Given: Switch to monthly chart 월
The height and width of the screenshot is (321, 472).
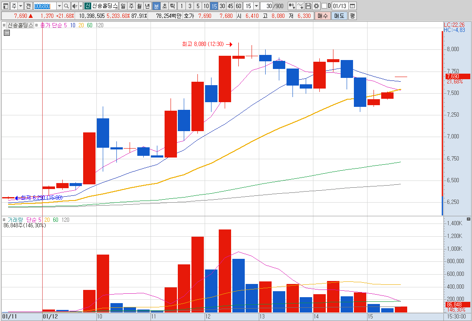Looking at the screenshot, I should tap(139, 6).
